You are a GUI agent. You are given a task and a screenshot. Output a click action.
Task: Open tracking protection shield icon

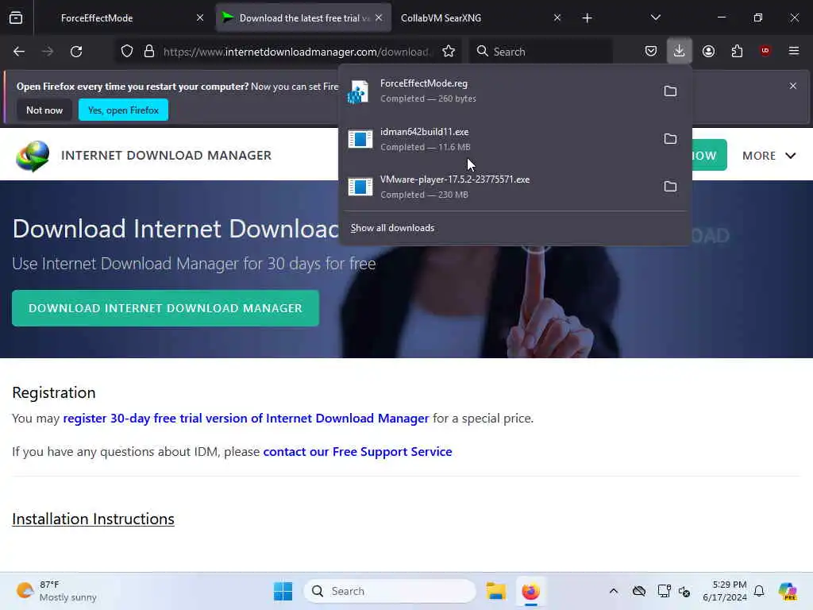pyautogui.click(x=127, y=52)
